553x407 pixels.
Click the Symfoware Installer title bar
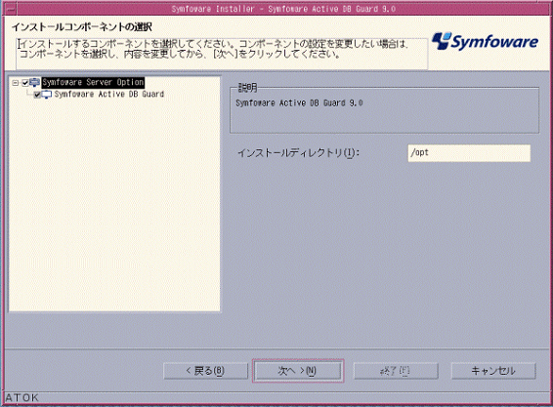[x=283, y=9]
